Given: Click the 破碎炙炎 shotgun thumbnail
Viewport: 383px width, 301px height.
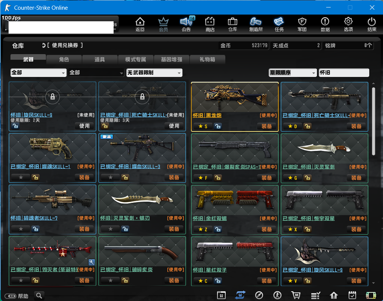Looking at the screenshot, I should coord(142,251).
